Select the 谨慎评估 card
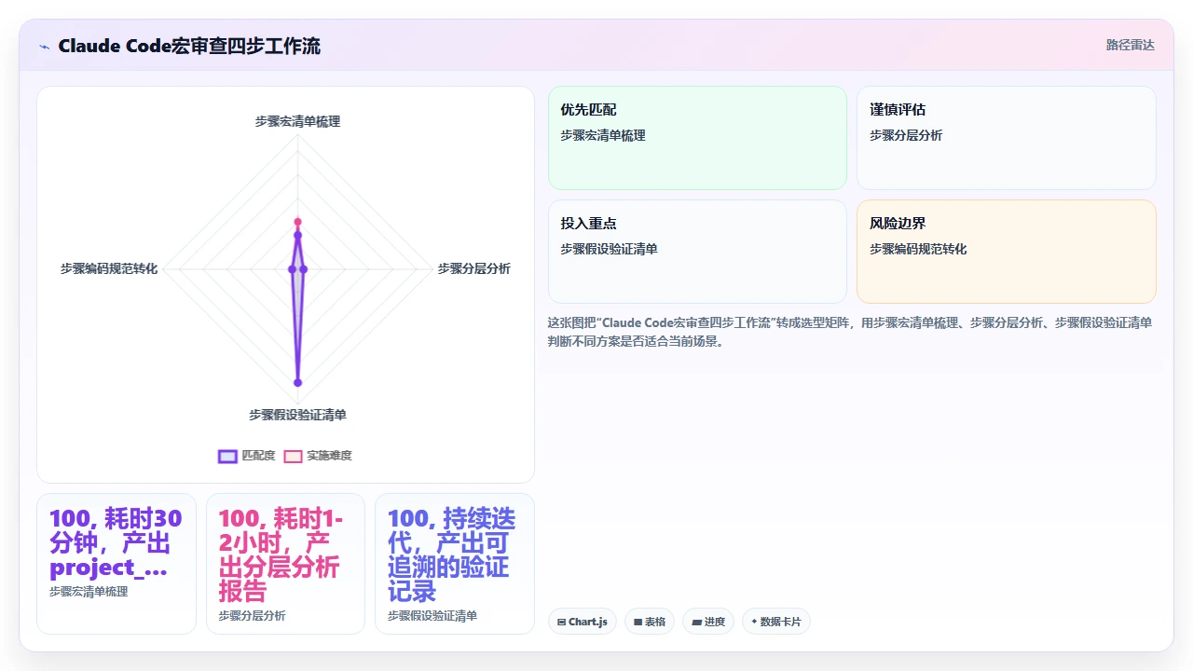This screenshot has width=1193, height=671. (x=1007, y=138)
